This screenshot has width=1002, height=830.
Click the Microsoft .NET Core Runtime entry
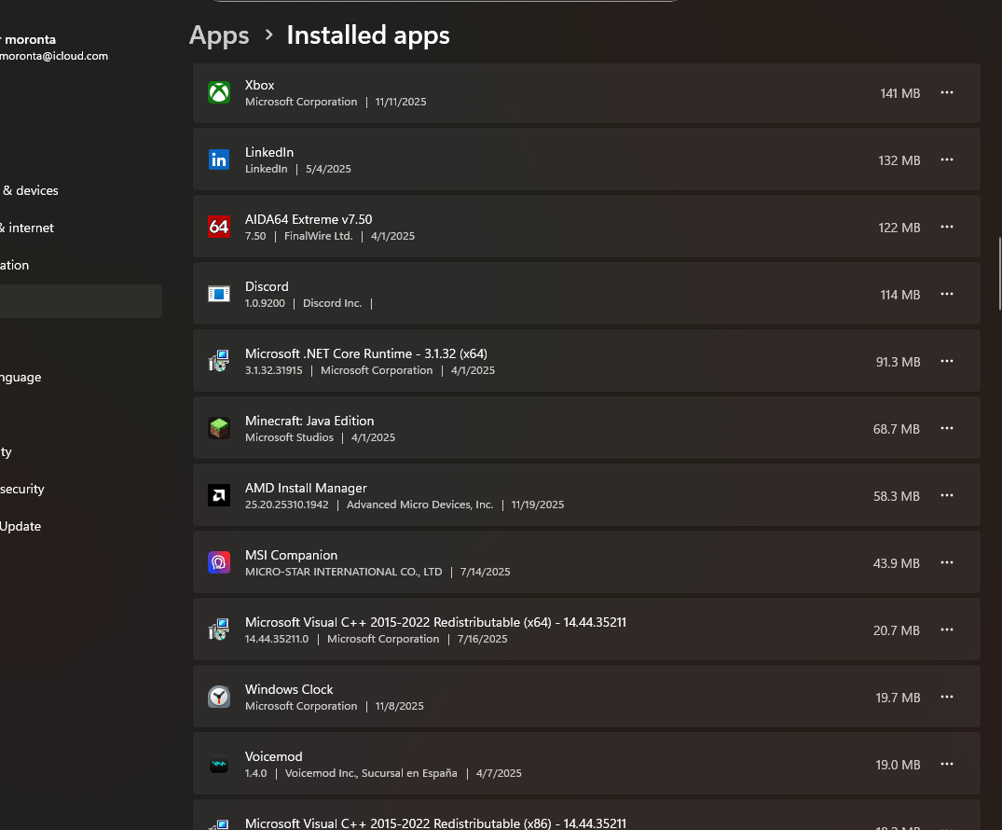[x=366, y=354]
